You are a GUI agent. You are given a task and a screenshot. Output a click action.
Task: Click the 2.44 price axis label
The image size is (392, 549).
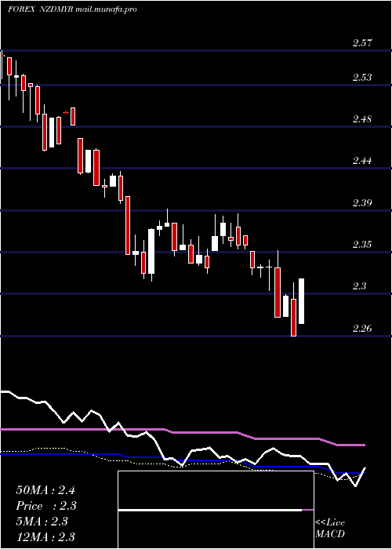point(362,161)
